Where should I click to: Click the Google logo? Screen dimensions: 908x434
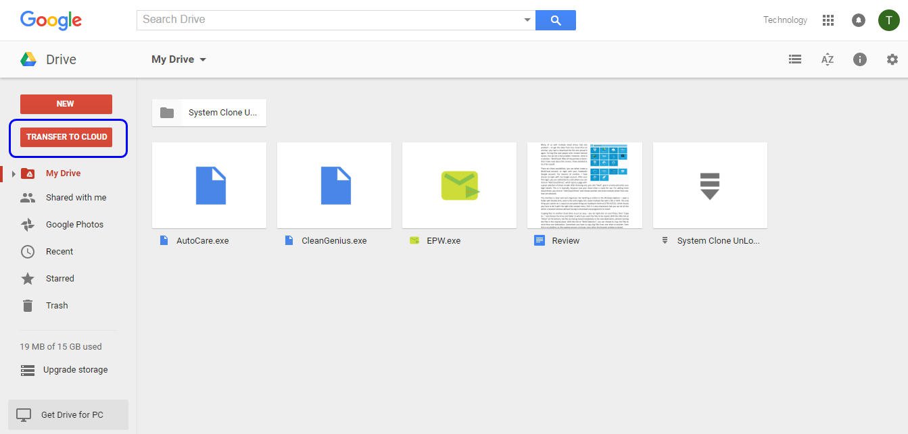click(51, 20)
